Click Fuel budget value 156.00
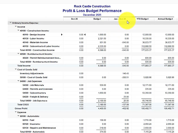This screenshot has width=178, height=133. point(103,120)
